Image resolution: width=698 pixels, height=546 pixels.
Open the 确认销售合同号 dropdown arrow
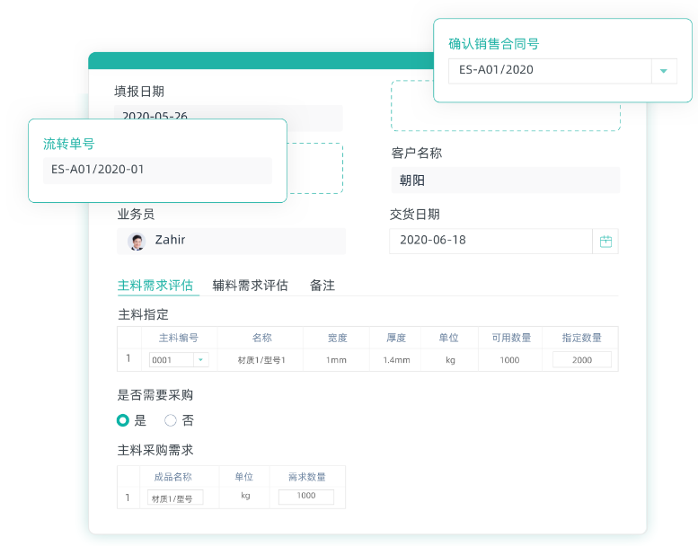point(664,71)
